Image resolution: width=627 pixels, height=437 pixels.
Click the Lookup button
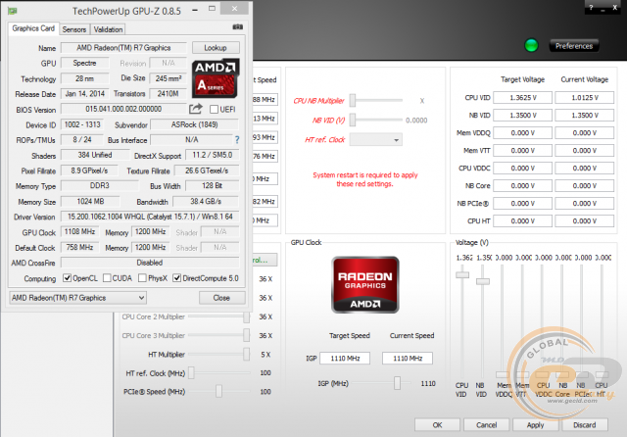[216, 48]
